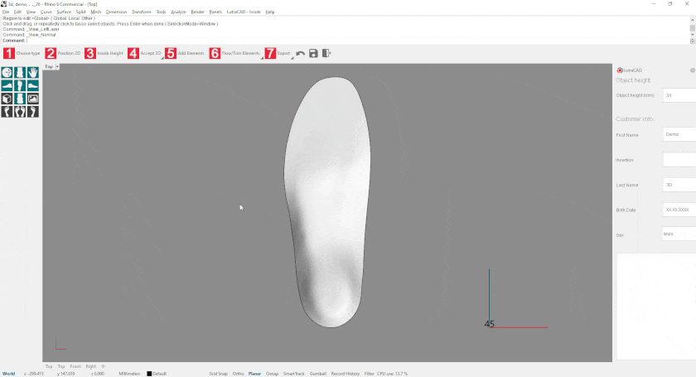
Task: Select the left-facing shoe side view icon
Action: pyautogui.click(x=7, y=85)
